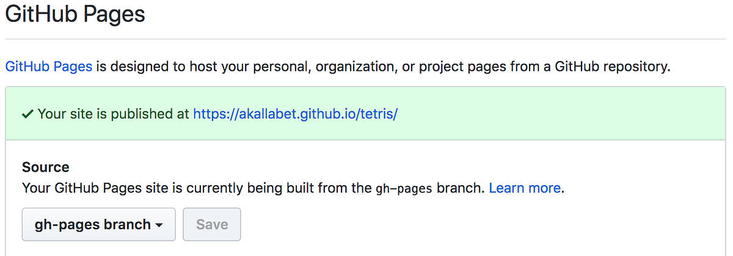
Task: Click the caret arrow on the branch selector
Action: click(x=159, y=225)
